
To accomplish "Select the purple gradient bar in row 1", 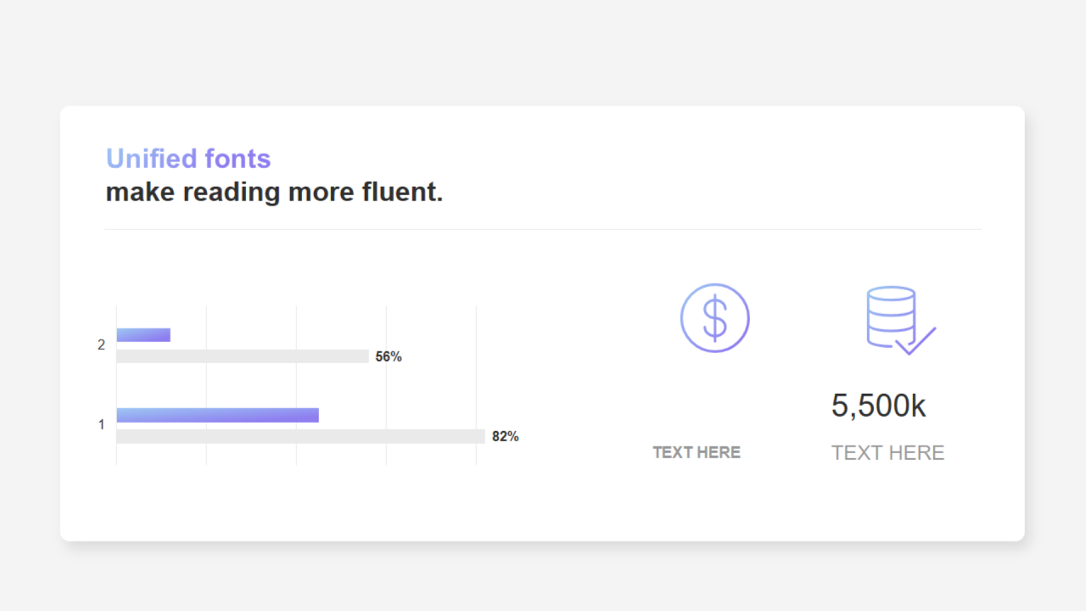I will point(217,415).
